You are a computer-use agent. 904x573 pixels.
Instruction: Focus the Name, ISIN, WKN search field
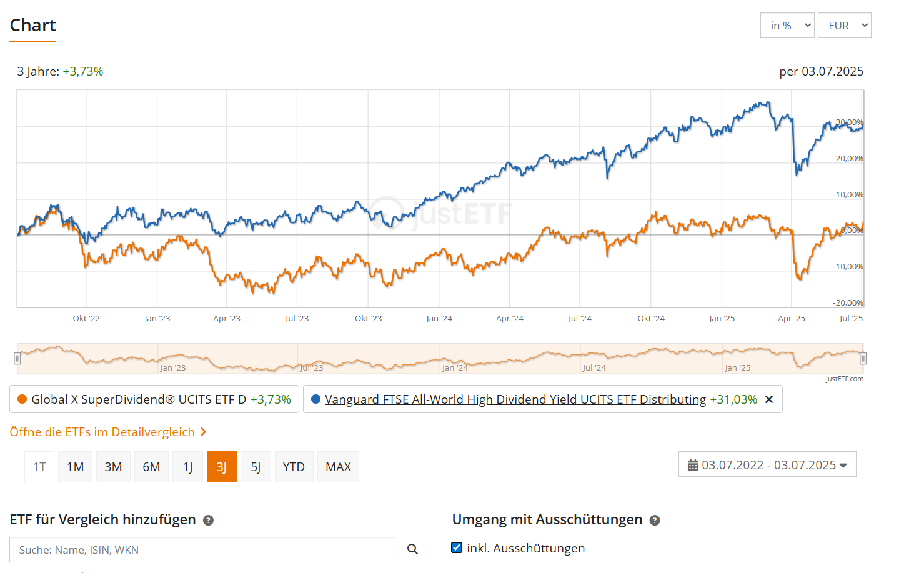pyautogui.click(x=202, y=549)
